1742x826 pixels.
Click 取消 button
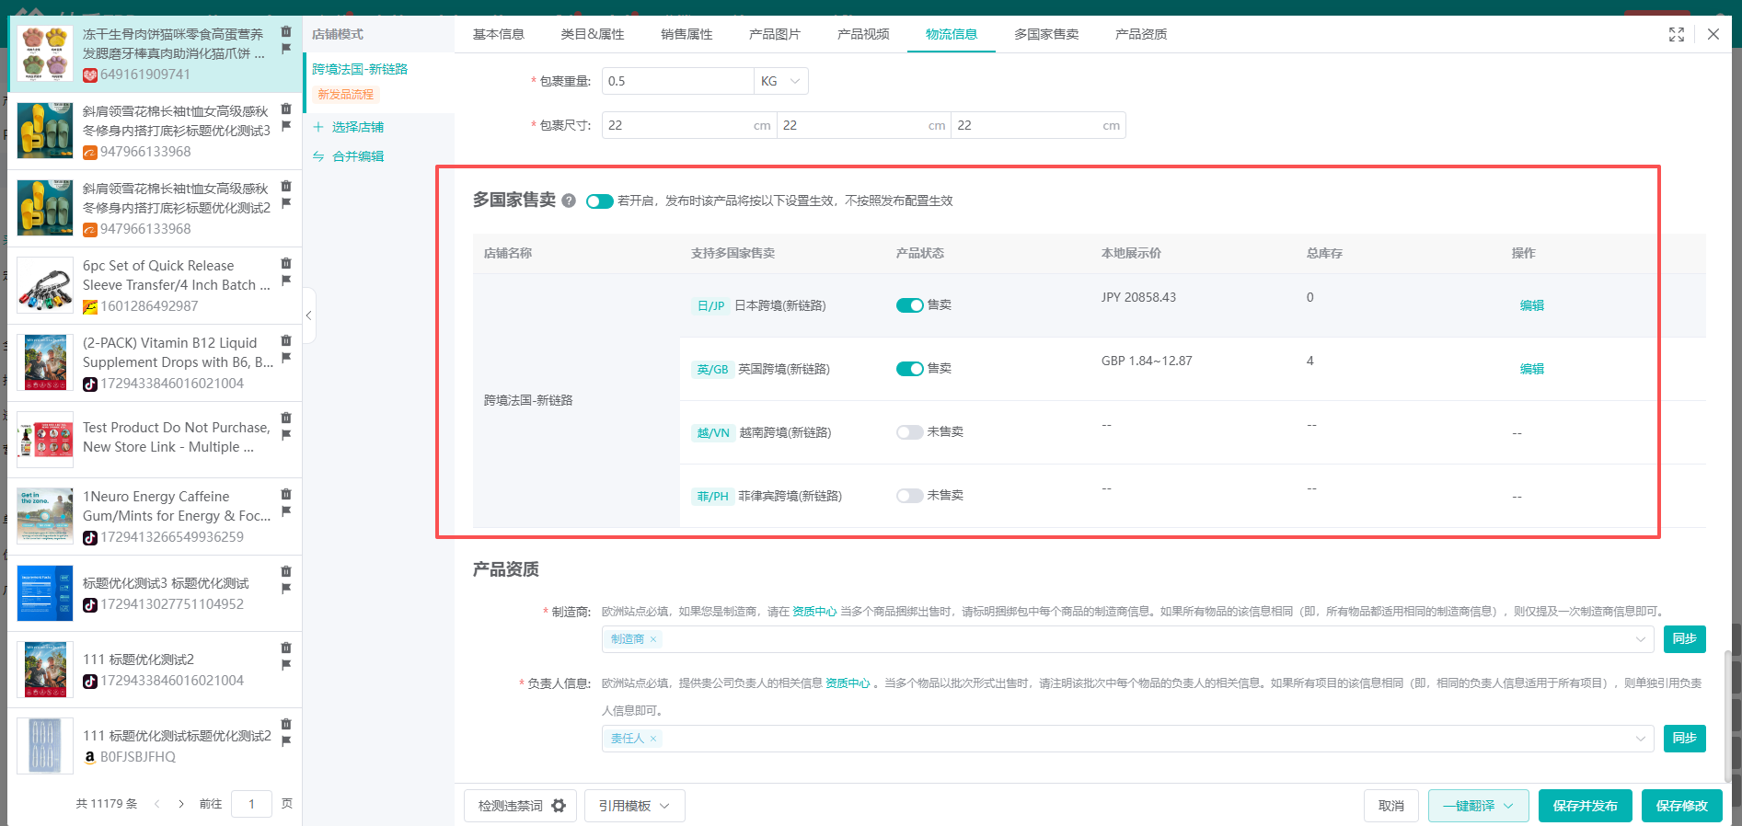pos(1391,806)
